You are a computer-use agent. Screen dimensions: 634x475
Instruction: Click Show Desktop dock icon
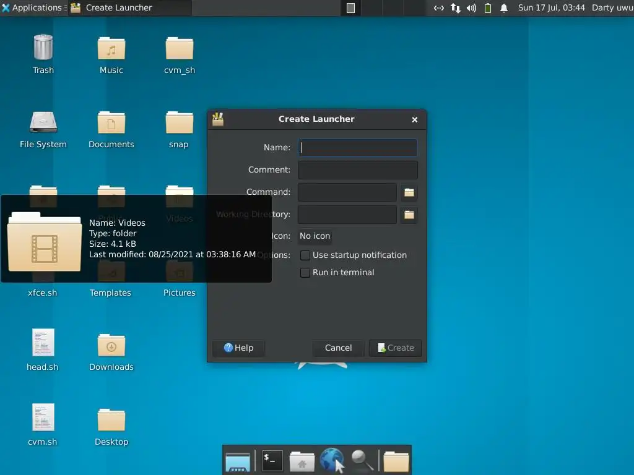tap(238, 461)
